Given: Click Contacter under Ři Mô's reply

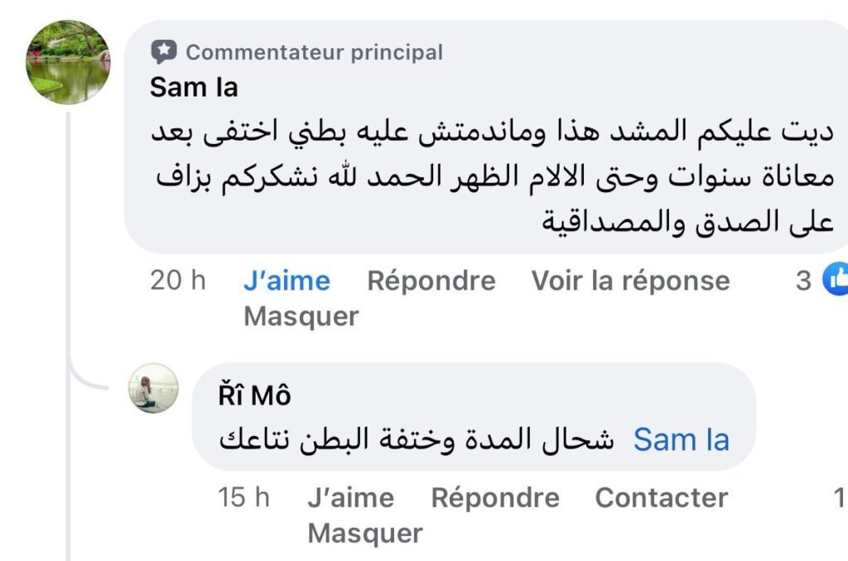Looking at the screenshot, I should (x=661, y=498).
